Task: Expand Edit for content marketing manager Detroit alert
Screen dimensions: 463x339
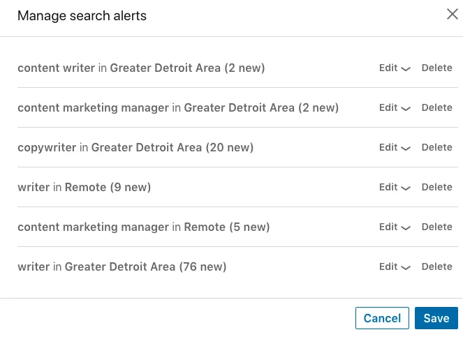Action: (x=395, y=107)
